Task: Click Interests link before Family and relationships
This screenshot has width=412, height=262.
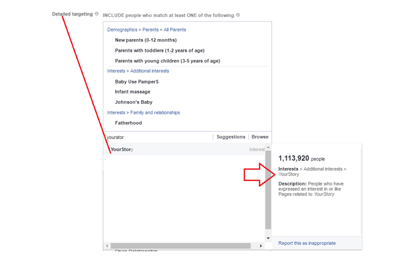Action: pos(116,112)
